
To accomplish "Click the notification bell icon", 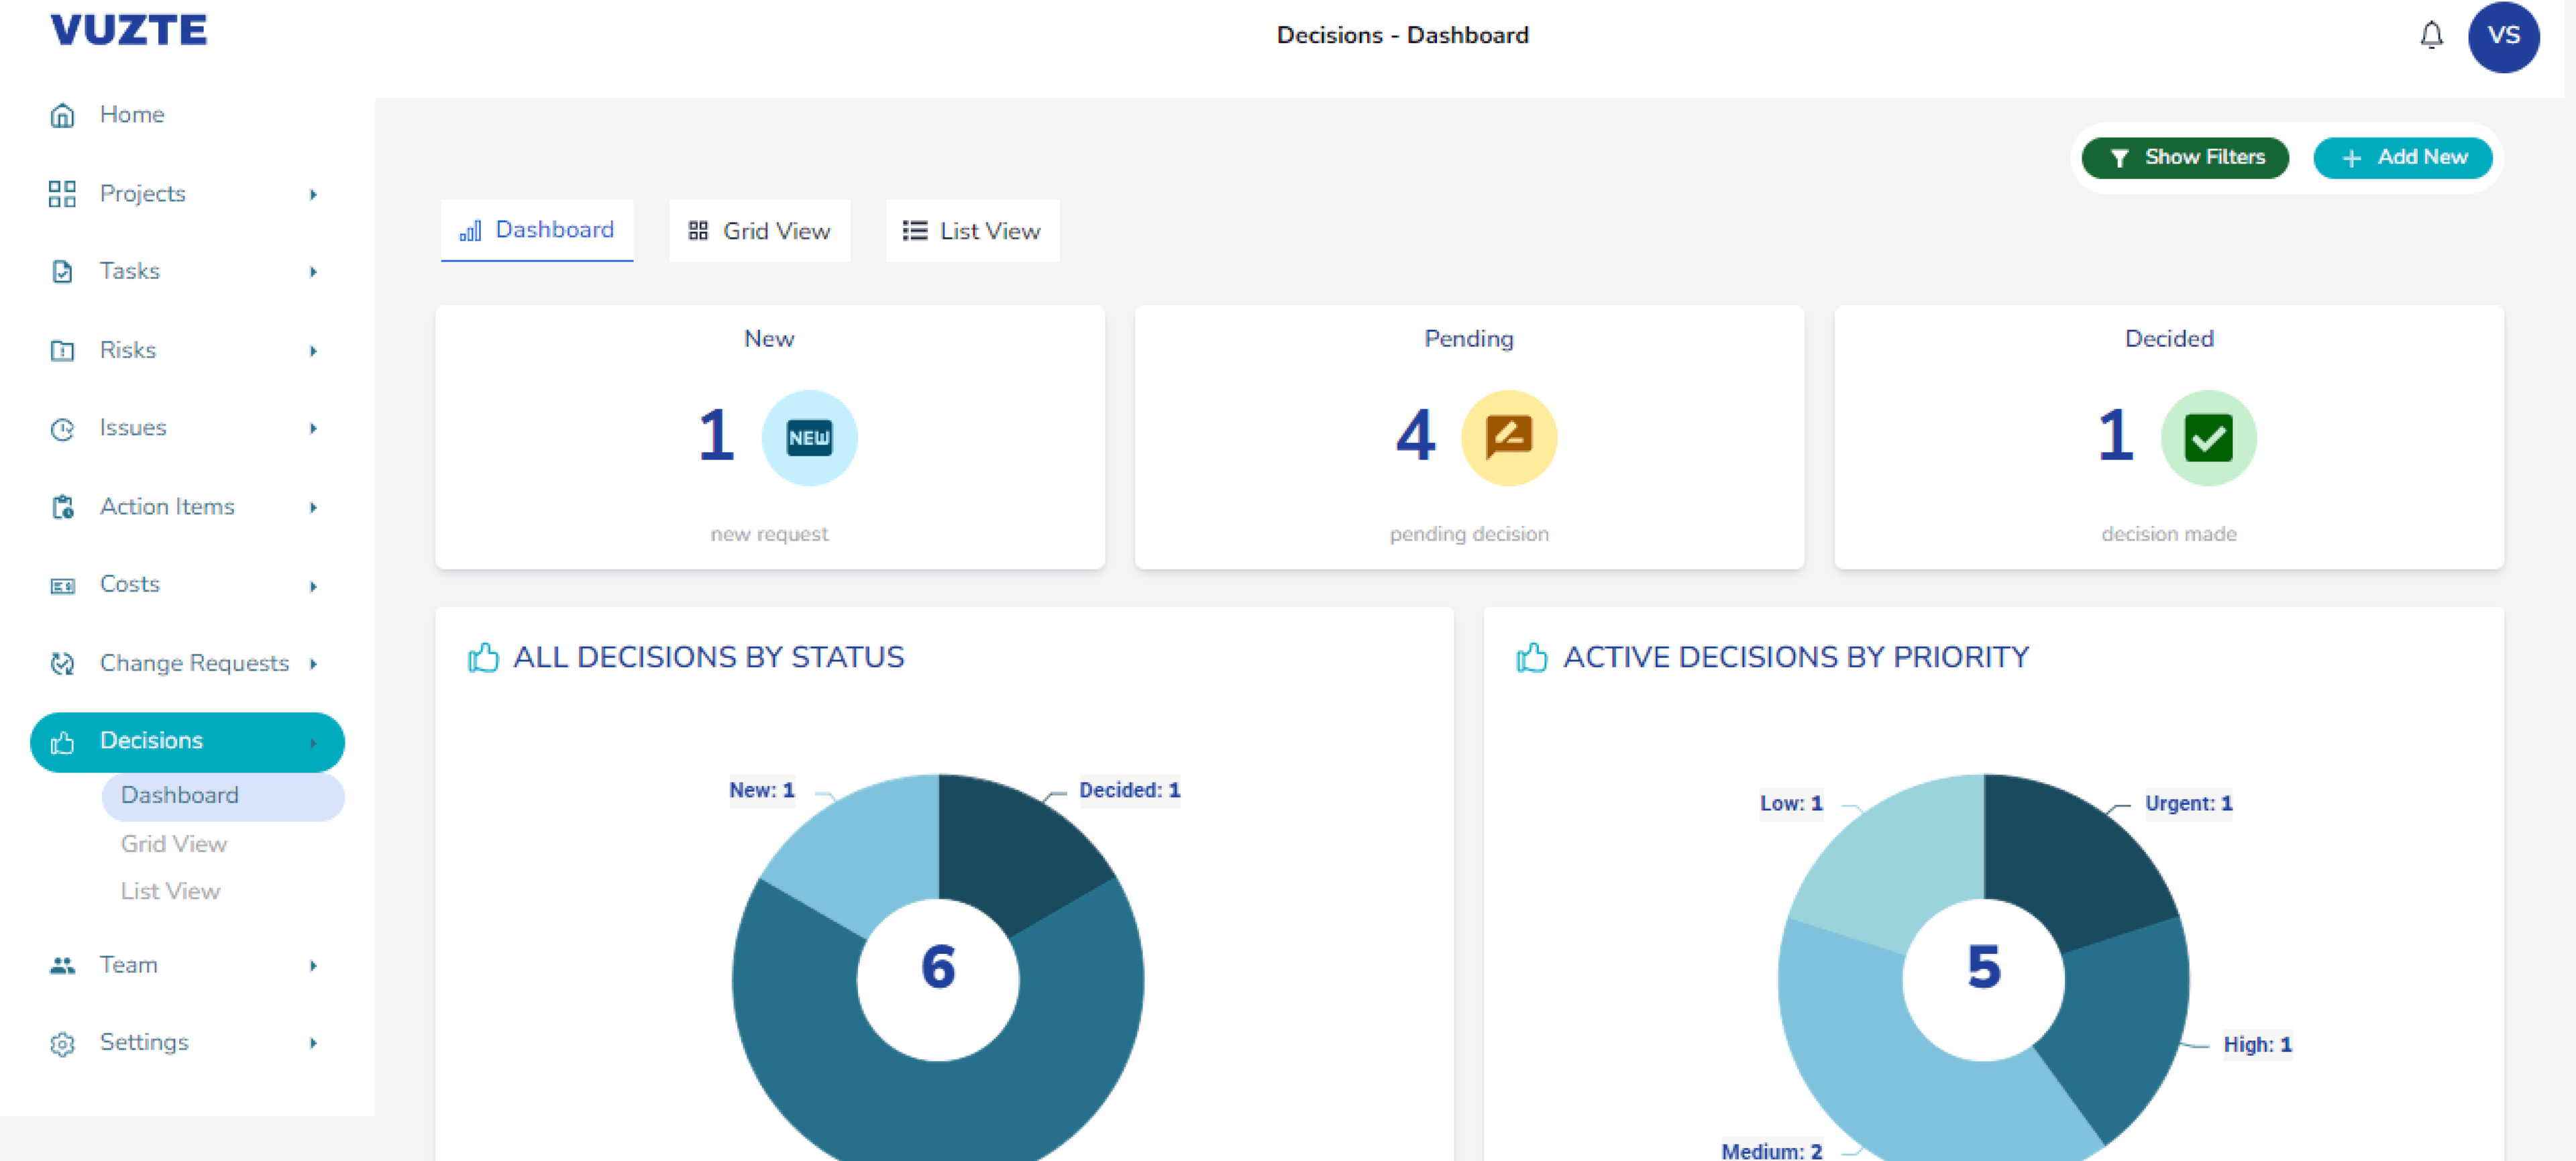I will (x=2431, y=36).
